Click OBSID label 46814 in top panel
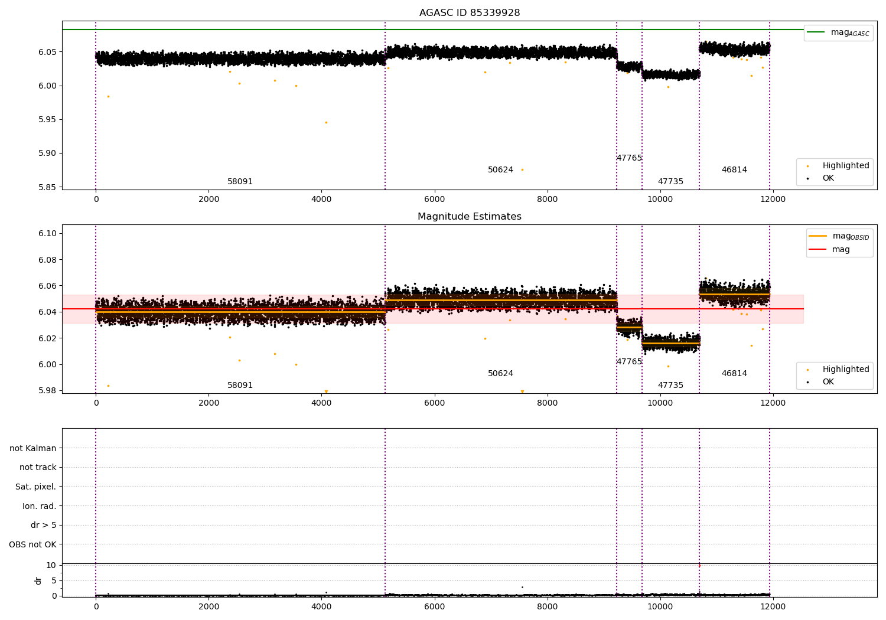This screenshot has width=886, height=620. pos(734,169)
